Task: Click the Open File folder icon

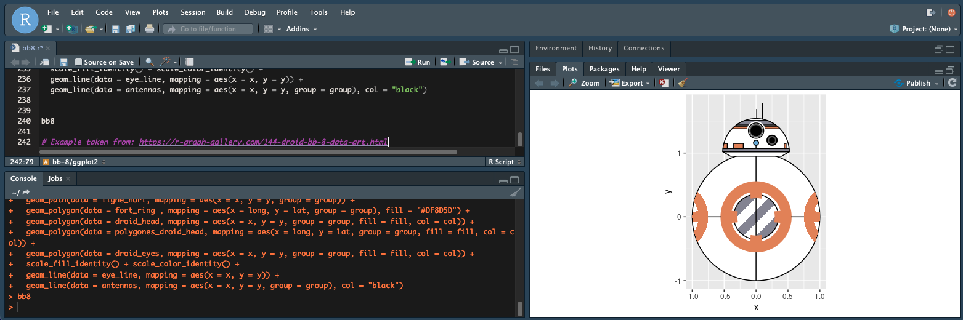Action: point(90,29)
